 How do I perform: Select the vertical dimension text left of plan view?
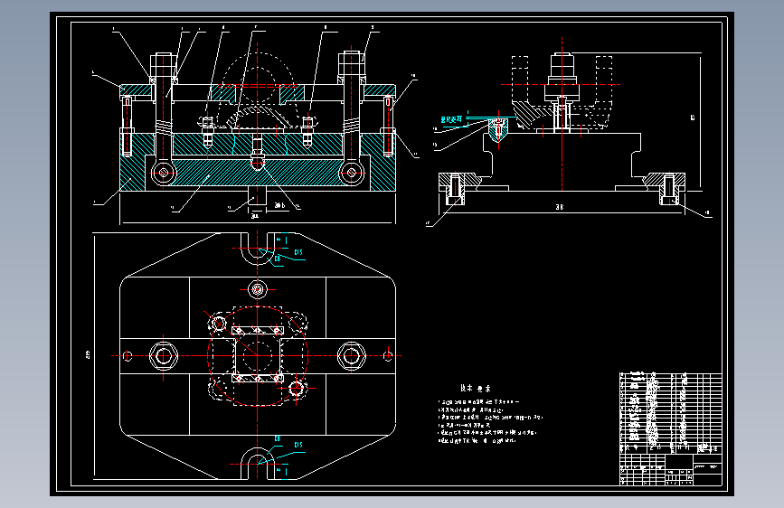click(88, 355)
